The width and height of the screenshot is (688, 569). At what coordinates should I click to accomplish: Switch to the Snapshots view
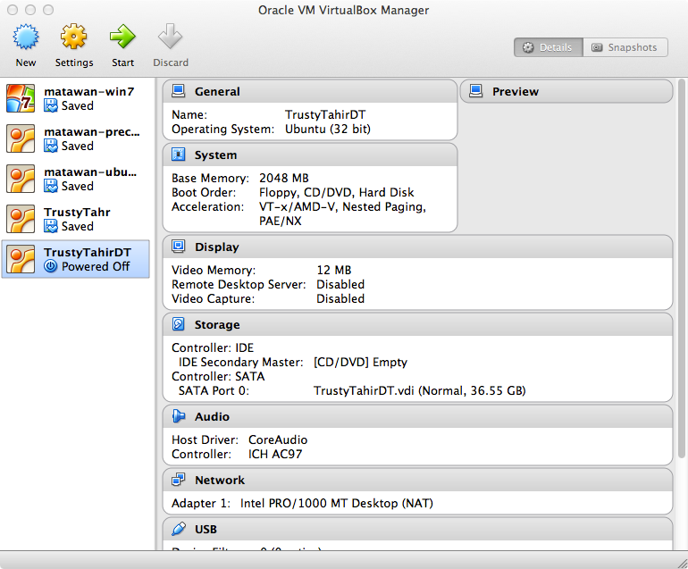[x=625, y=47]
